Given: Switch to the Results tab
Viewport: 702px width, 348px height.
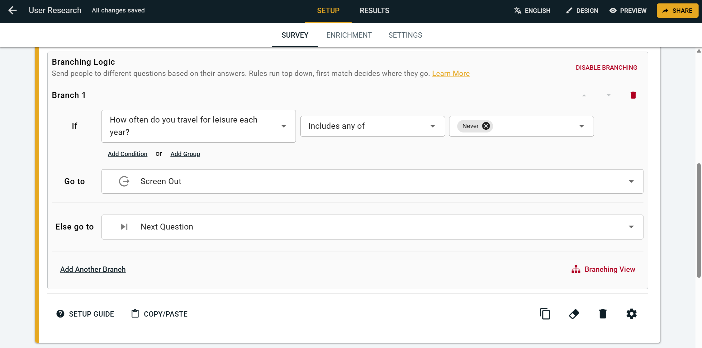Looking at the screenshot, I should pyautogui.click(x=374, y=11).
